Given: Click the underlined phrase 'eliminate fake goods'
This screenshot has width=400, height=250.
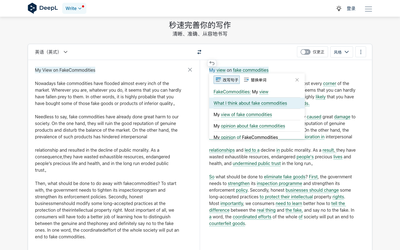Looking at the screenshot, I should click(285, 177).
